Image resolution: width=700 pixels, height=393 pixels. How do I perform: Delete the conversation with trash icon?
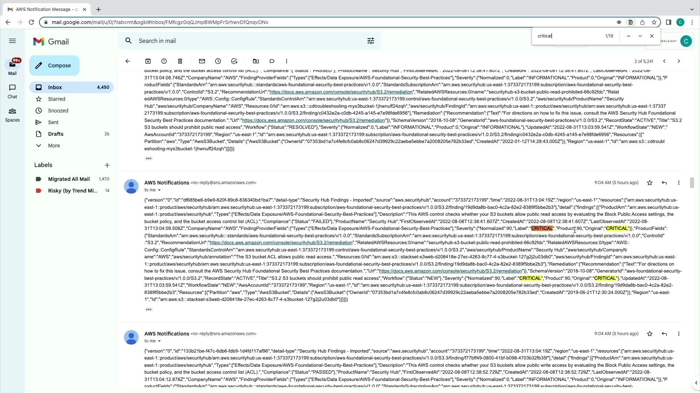pos(180,61)
